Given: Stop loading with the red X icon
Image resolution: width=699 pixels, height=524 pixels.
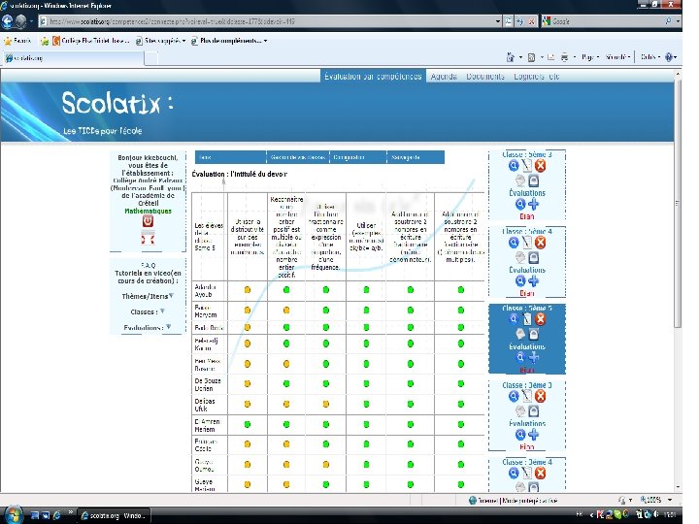Looking at the screenshot, I should (531, 21).
